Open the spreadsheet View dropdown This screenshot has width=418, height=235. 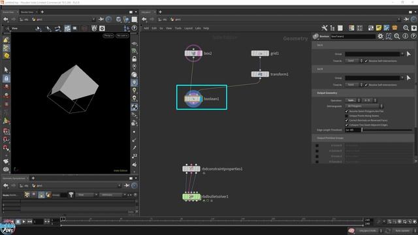click(86, 195)
